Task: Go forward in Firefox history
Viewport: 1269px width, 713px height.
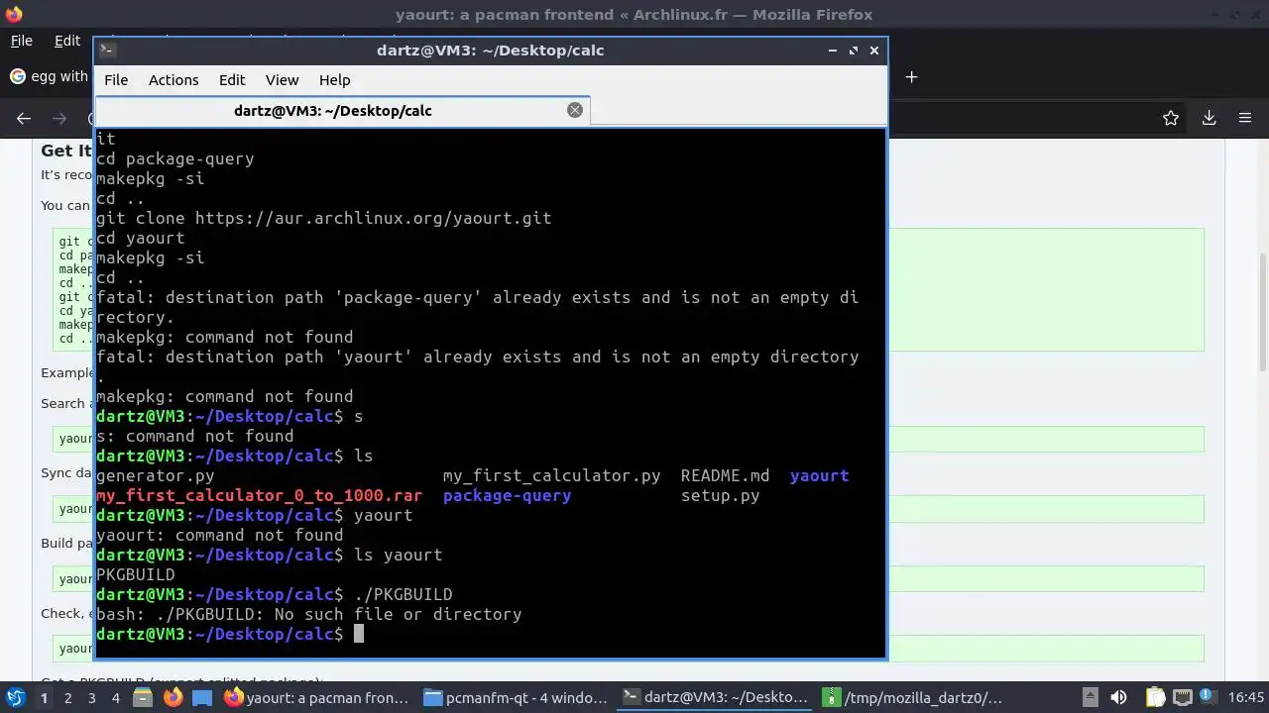Action: coord(59,118)
